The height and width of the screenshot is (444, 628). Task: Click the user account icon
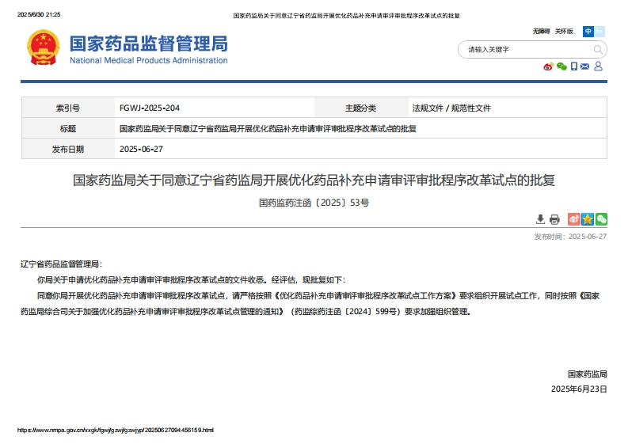tap(599, 66)
